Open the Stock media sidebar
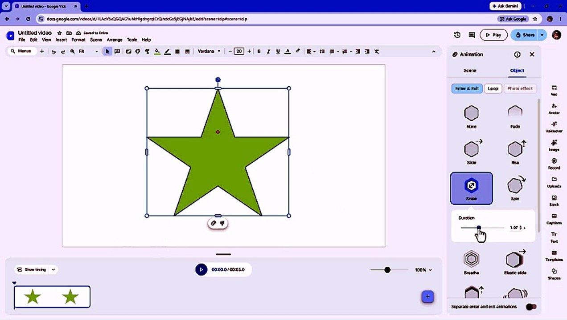The image size is (567, 320). [554, 201]
